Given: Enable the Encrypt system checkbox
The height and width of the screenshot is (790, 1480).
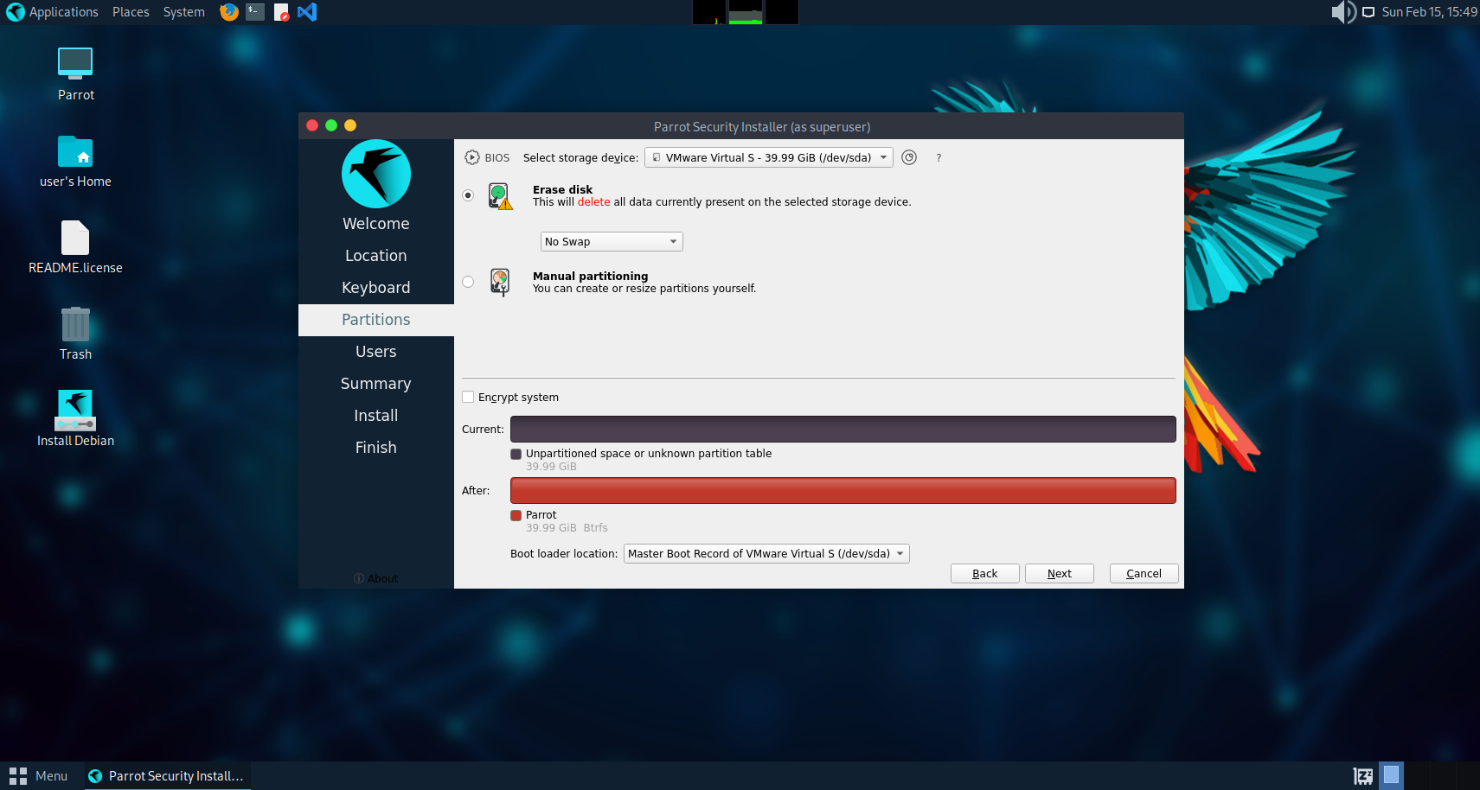Looking at the screenshot, I should click(468, 398).
